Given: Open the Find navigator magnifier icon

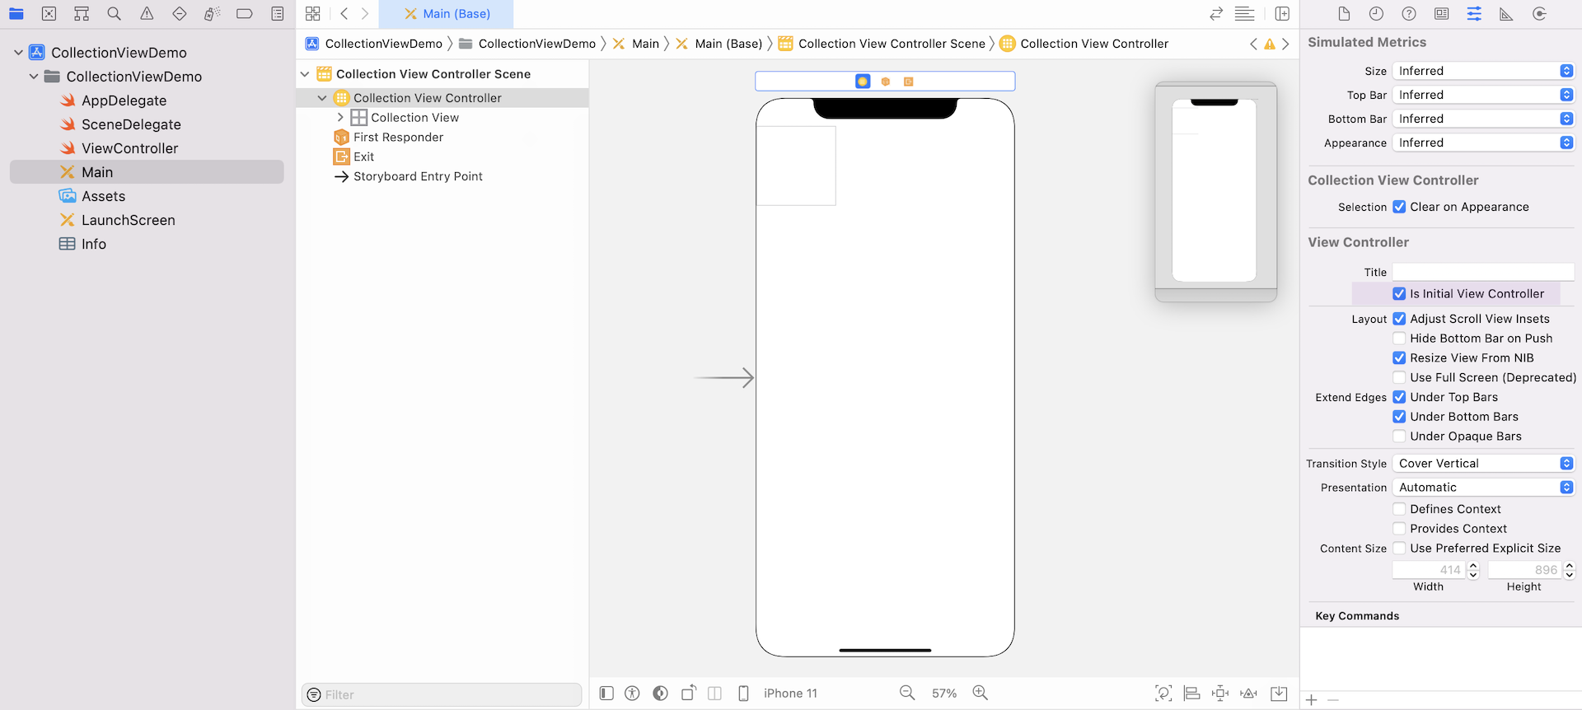Looking at the screenshot, I should click(114, 14).
